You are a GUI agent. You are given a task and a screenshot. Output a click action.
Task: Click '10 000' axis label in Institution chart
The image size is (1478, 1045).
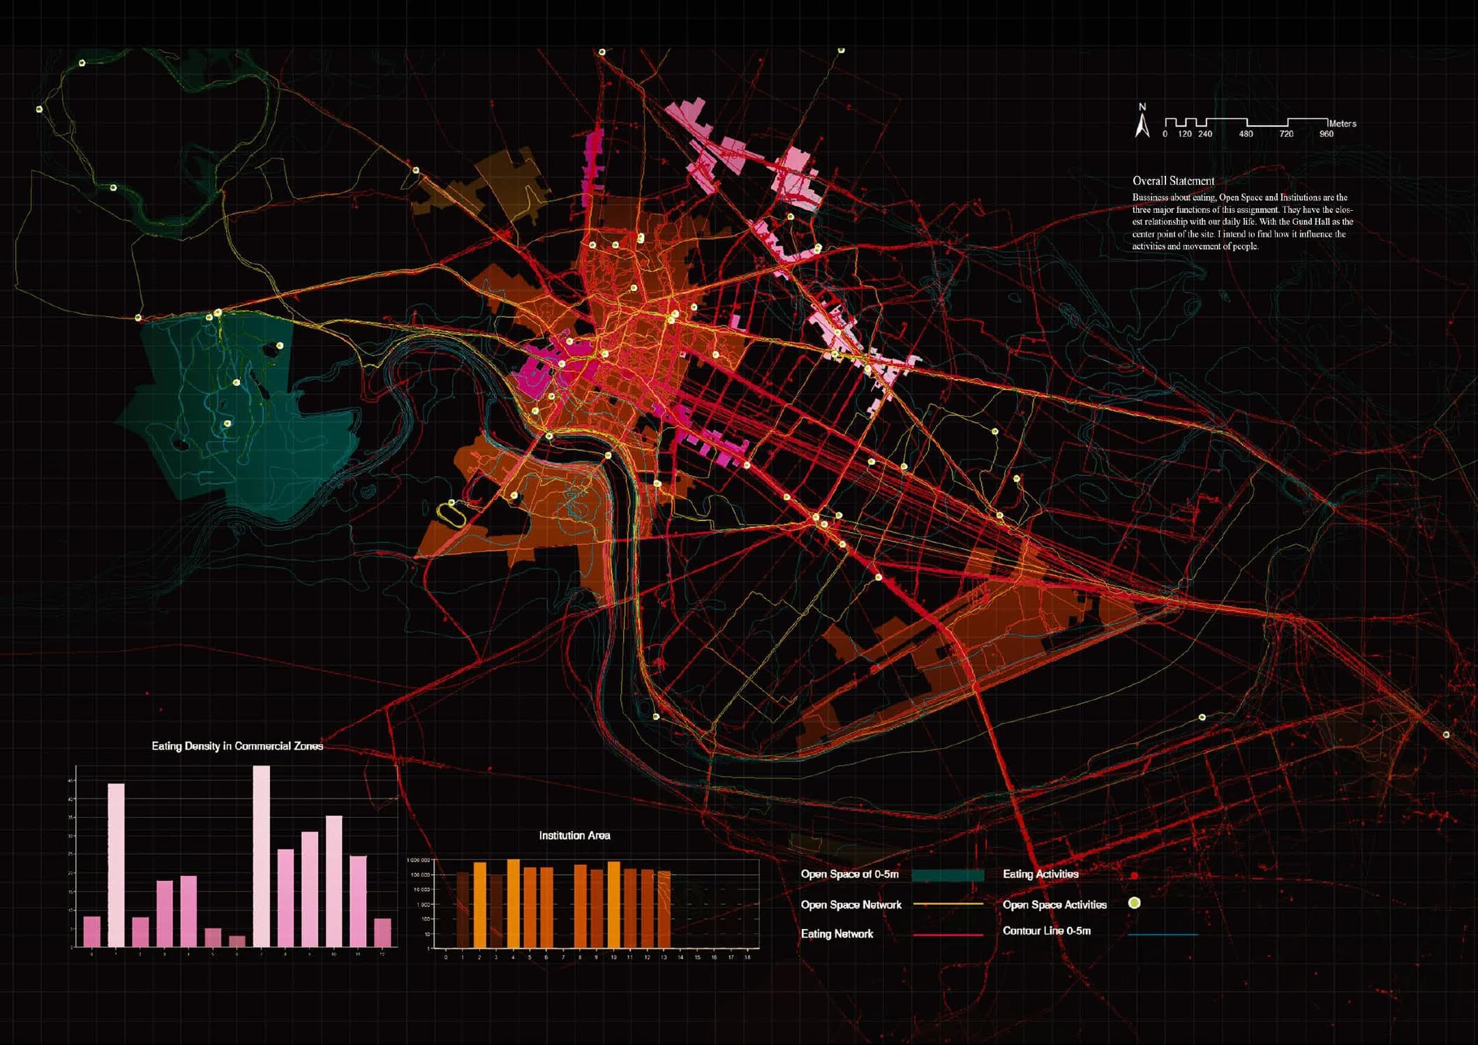pos(421,890)
